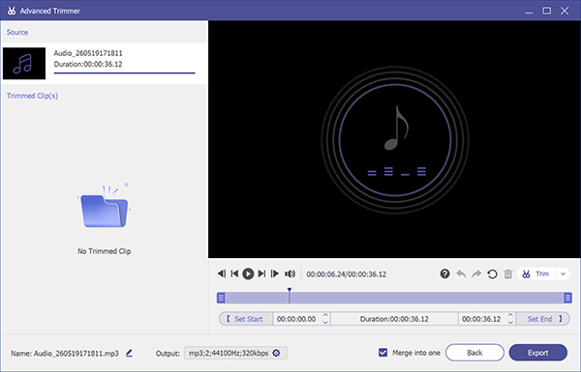Rename the output file with pencil icon
The height and width of the screenshot is (372, 581).
tap(129, 353)
